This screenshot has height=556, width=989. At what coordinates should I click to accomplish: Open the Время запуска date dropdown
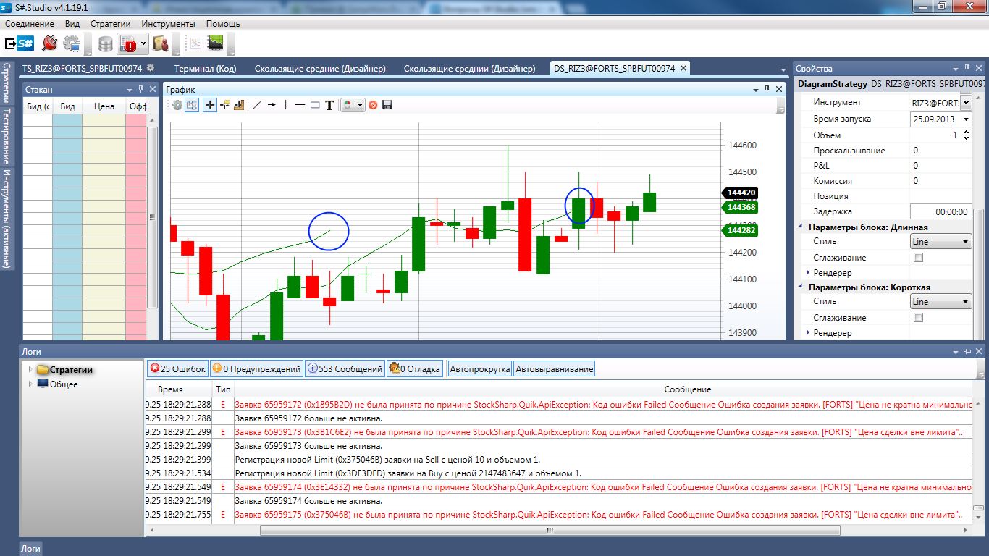(966, 119)
